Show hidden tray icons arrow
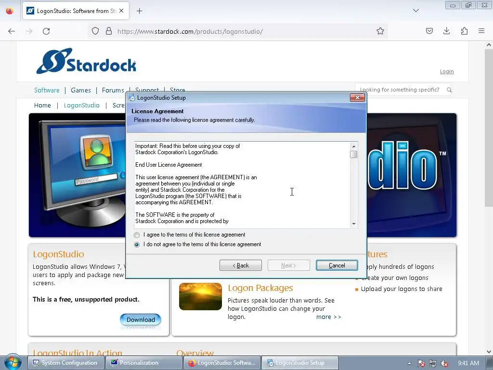Screen dimensions: 493x370 click(x=409, y=363)
